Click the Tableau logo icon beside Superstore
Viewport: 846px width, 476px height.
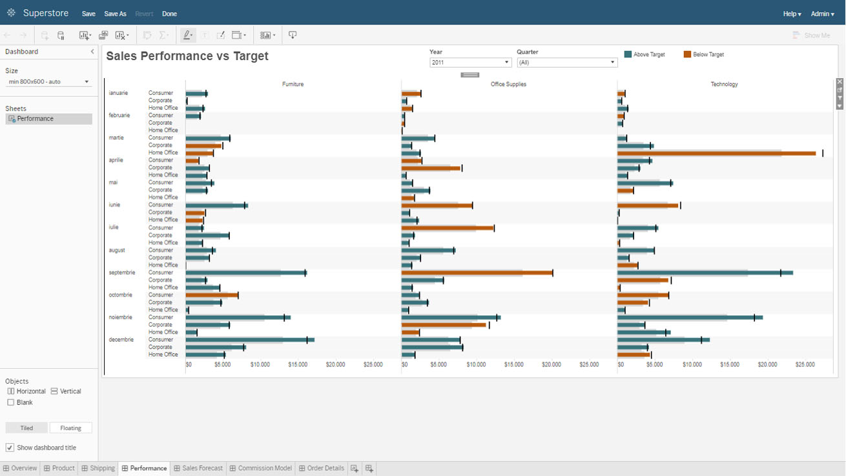[11, 13]
